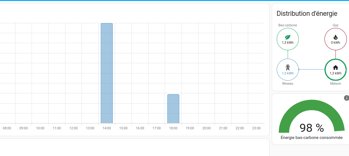Click the 21:00 axis label
Screen dimensions: 349x156
tap(223, 128)
